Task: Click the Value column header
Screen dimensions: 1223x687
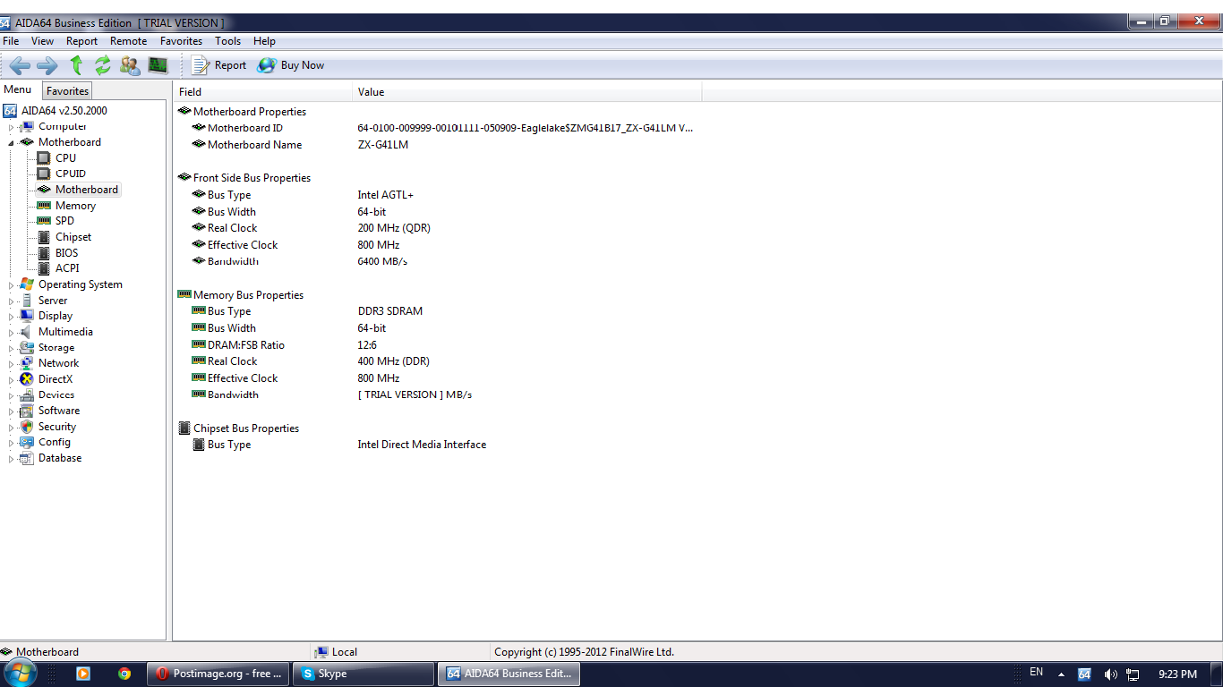Action: (527, 91)
